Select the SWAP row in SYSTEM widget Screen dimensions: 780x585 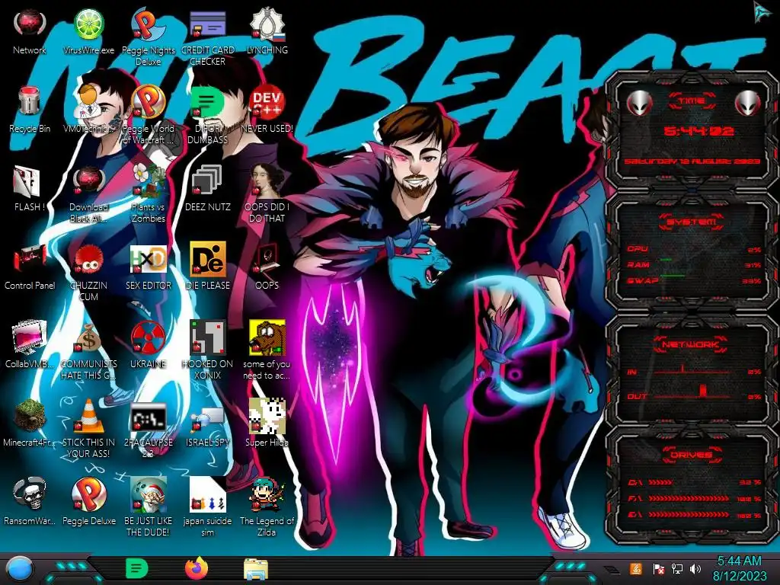click(x=694, y=280)
